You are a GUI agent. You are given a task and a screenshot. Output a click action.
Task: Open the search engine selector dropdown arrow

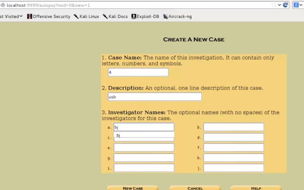[x=301, y=5]
